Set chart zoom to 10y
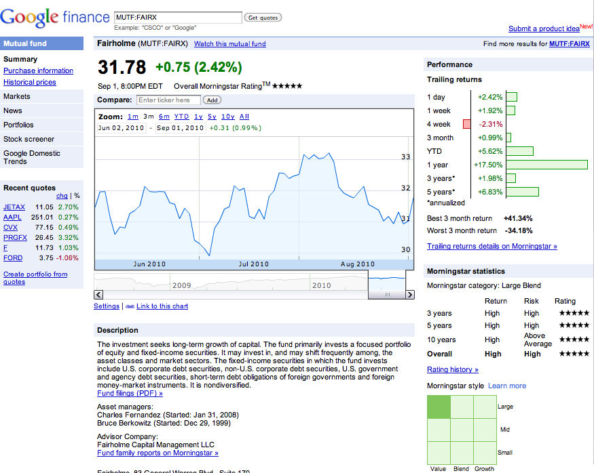The height and width of the screenshot is (473, 594). 228,117
